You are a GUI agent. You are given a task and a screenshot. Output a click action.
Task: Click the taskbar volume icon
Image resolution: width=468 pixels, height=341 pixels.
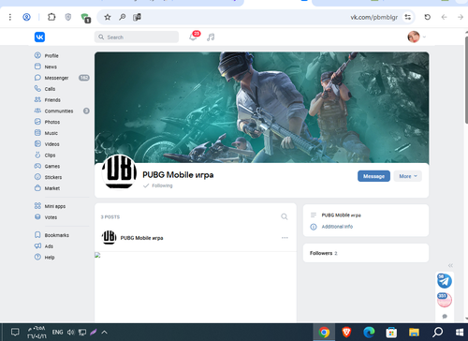click(x=71, y=333)
